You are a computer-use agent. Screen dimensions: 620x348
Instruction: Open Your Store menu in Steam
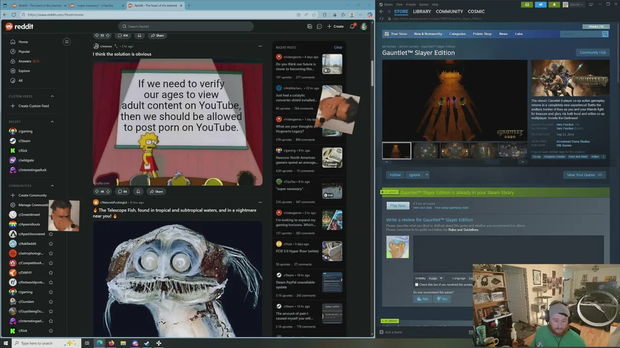click(x=399, y=34)
